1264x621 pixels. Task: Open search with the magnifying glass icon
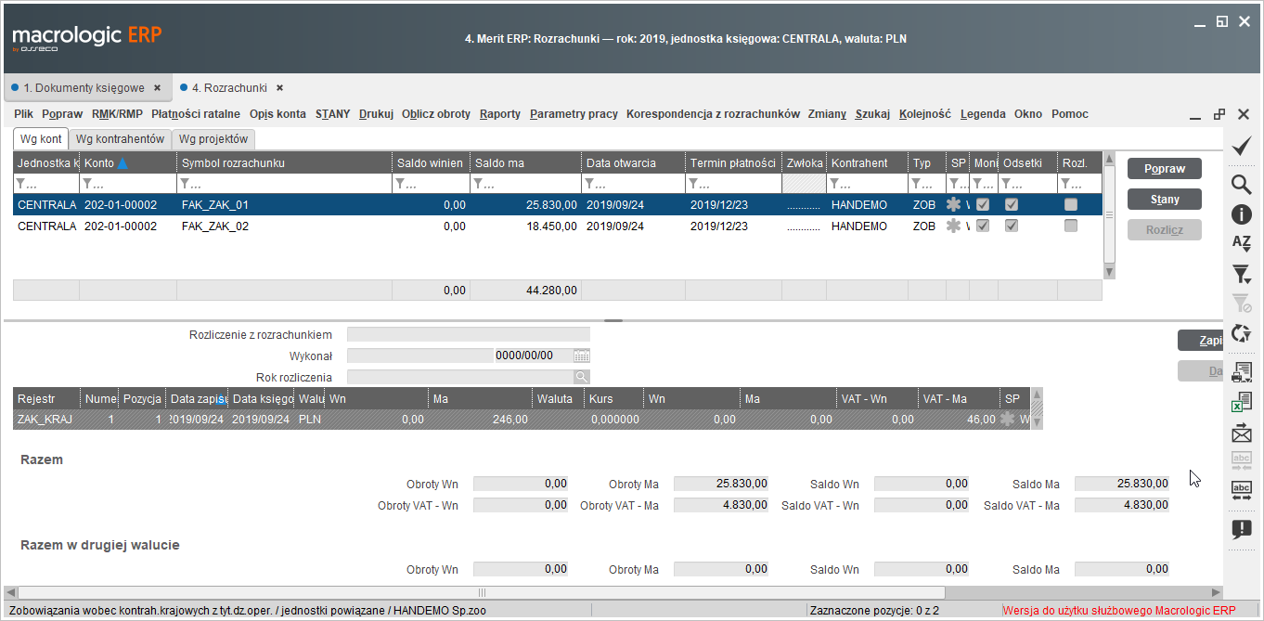[1241, 184]
